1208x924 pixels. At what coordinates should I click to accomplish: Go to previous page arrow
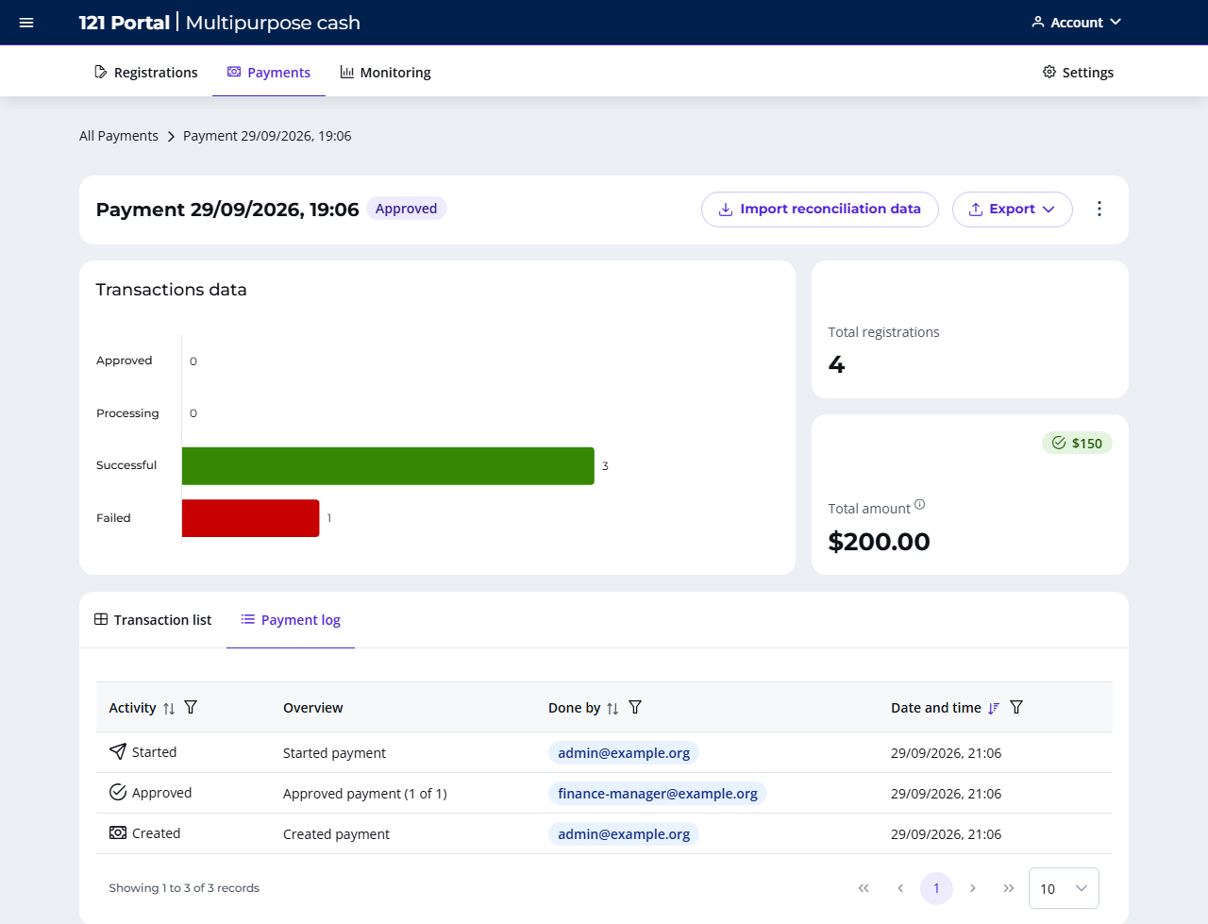900,888
